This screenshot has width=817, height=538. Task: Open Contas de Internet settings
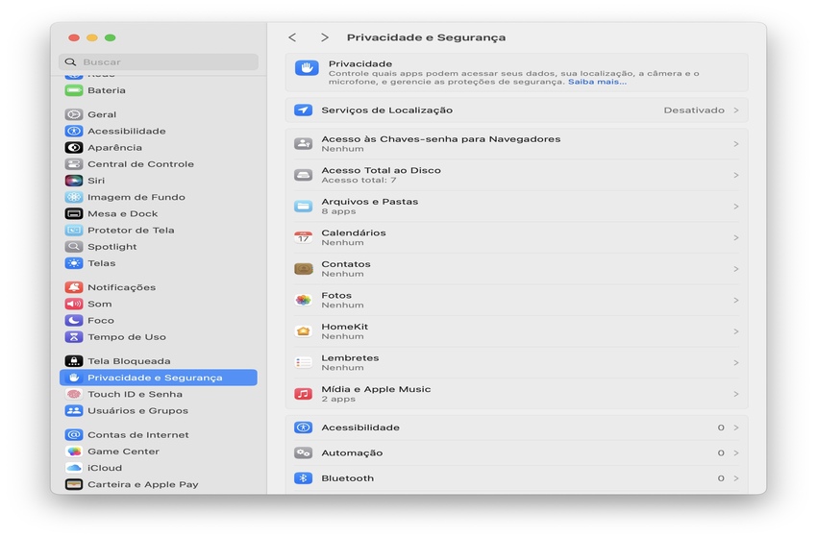point(159,435)
